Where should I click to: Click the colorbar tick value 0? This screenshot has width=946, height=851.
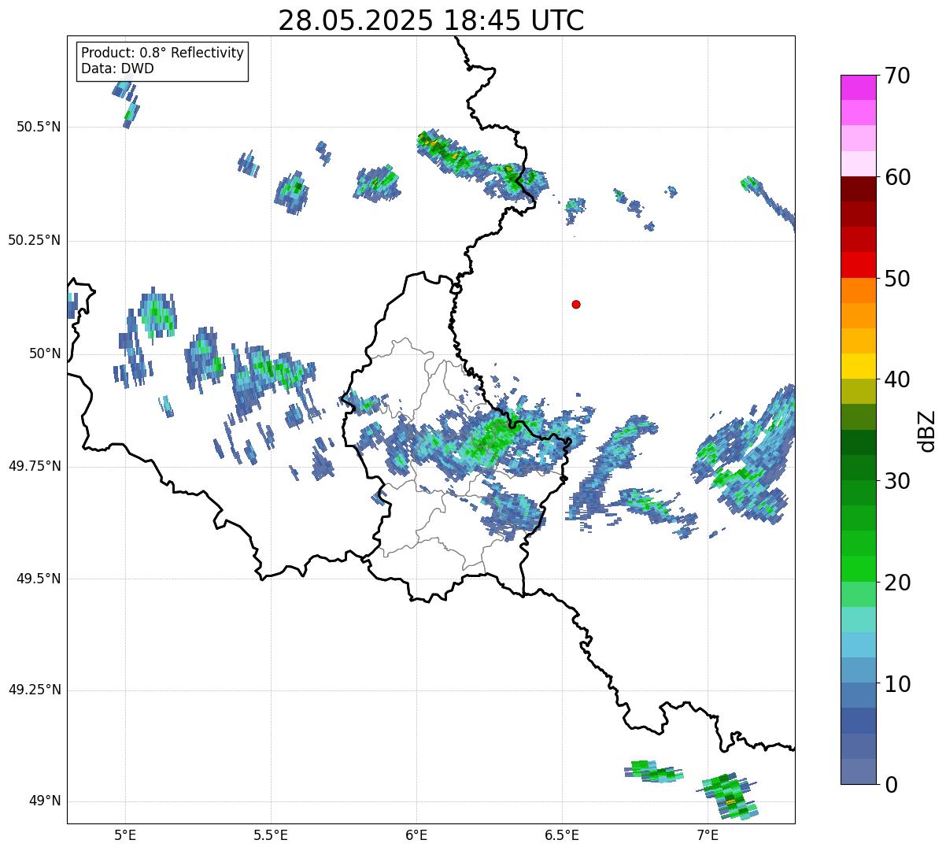coord(891,785)
